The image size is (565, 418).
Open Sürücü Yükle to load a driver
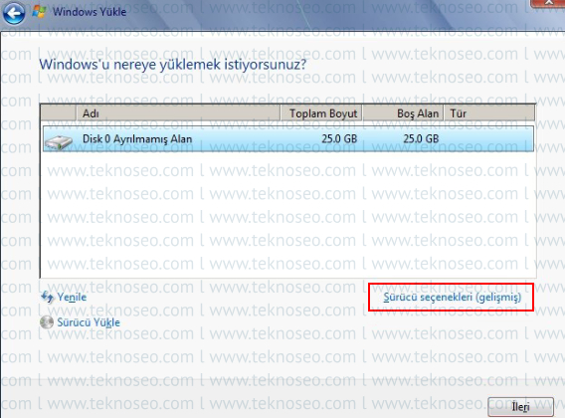[89, 322]
